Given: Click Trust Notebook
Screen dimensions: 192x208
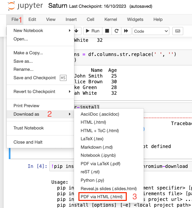Looking at the screenshot, I should (x=41, y=128).
